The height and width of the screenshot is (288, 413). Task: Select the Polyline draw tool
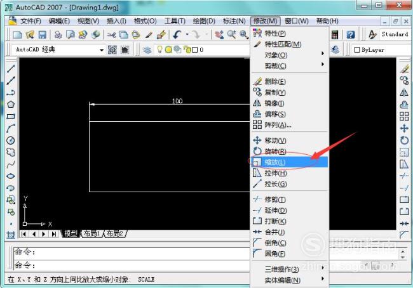pyautogui.click(x=11, y=93)
